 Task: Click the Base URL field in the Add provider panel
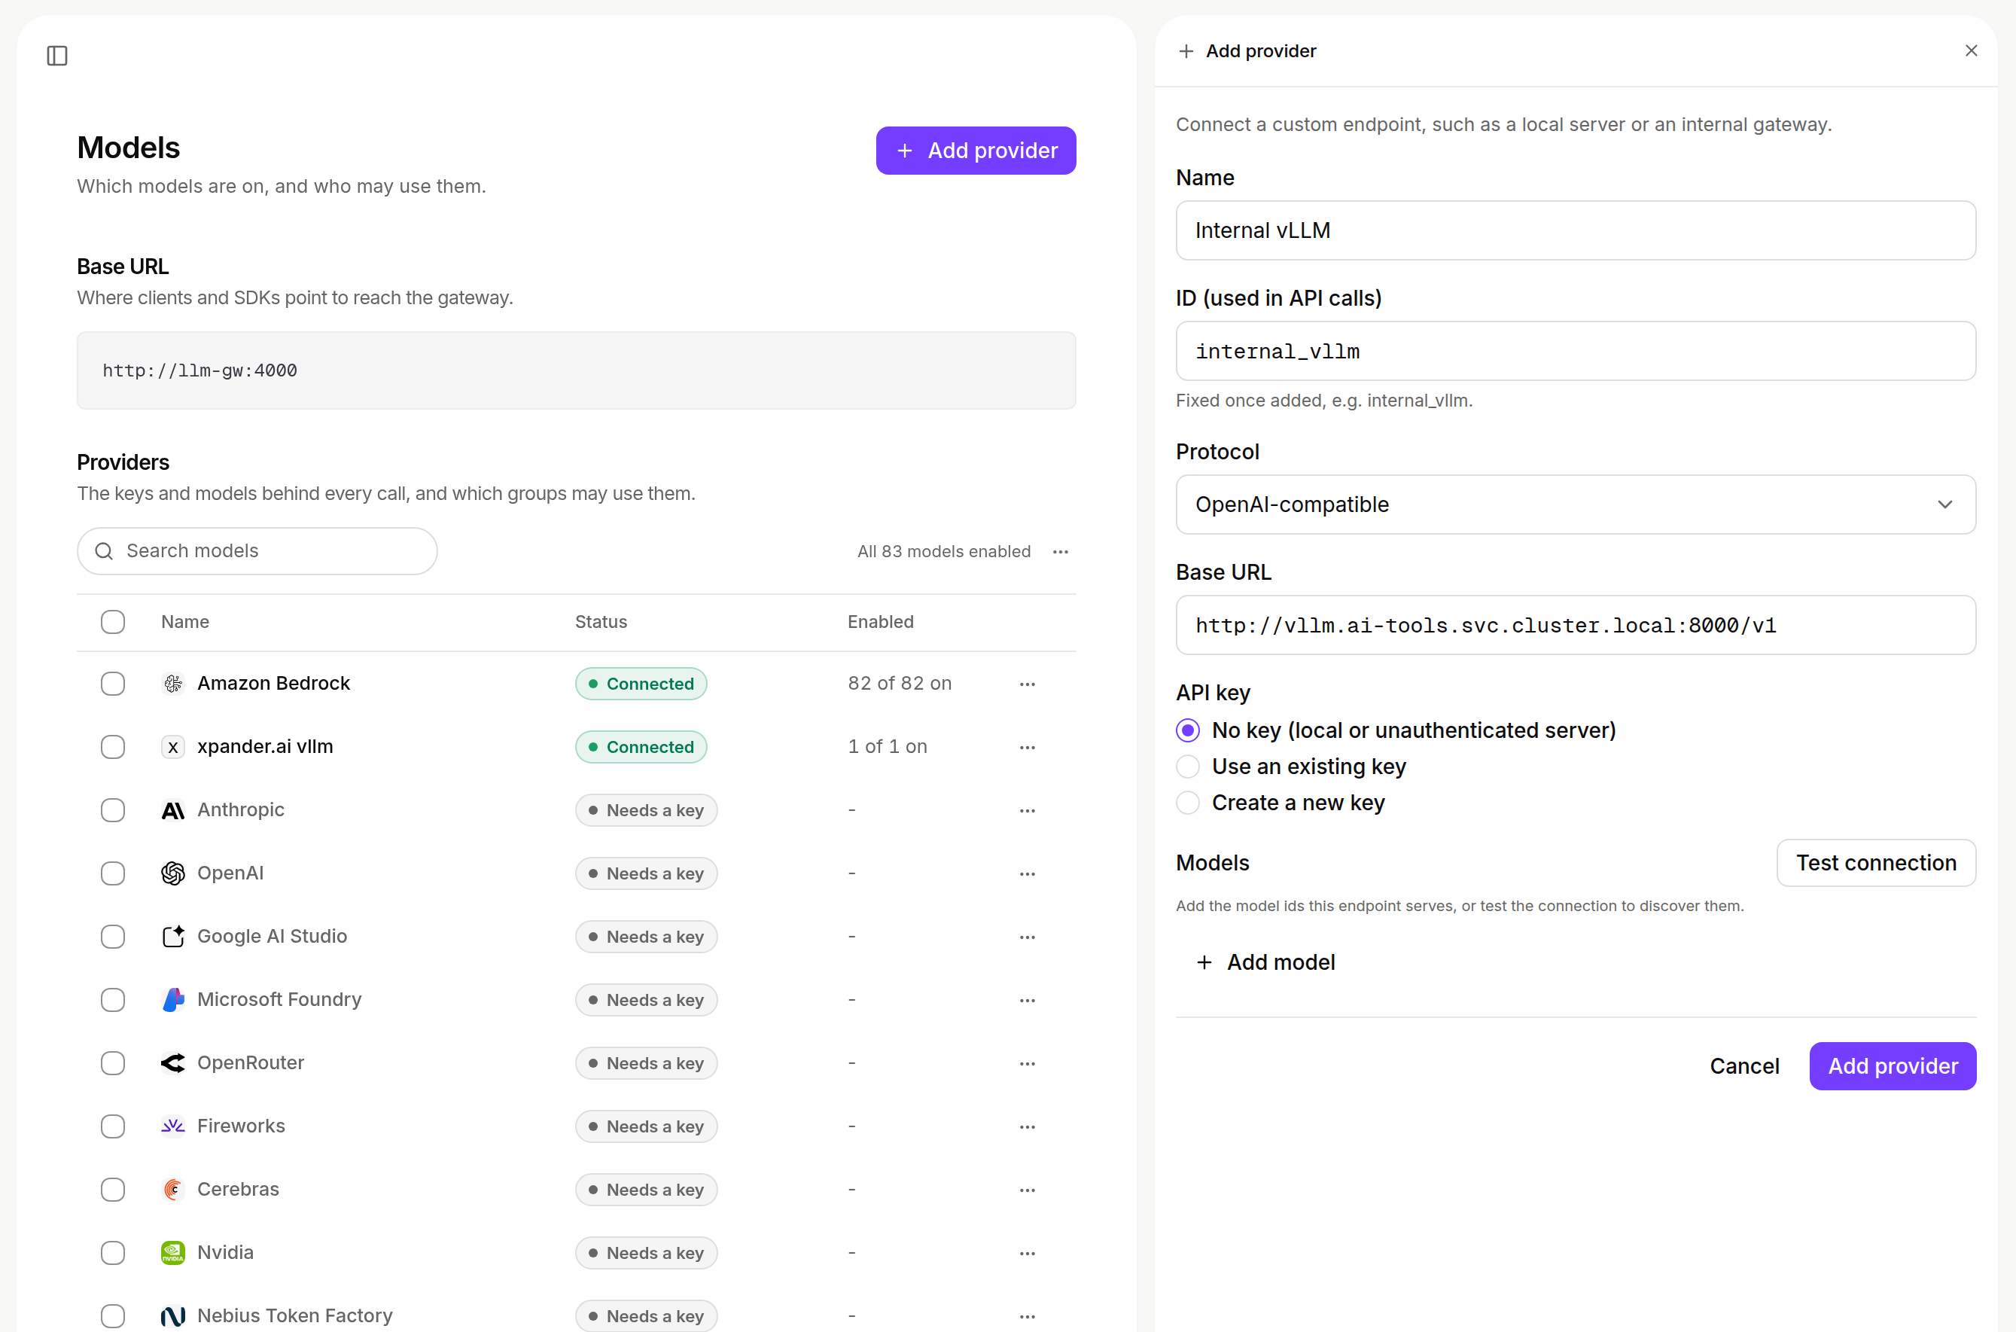[x=1576, y=625]
